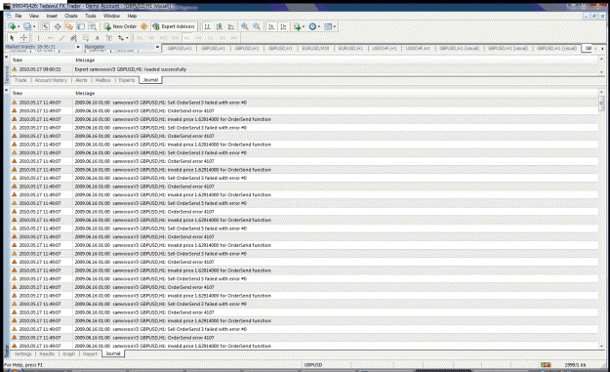The image size is (610, 372).
Task: Toggle the Terminal window icon
Action: pos(81,26)
